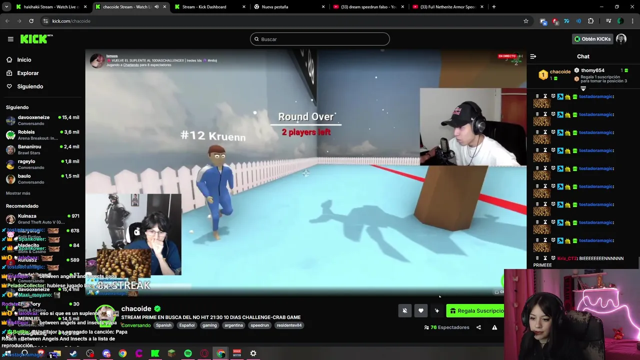Click thomy654 in the gift leaderboard

pyautogui.click(x=593, y=70)
